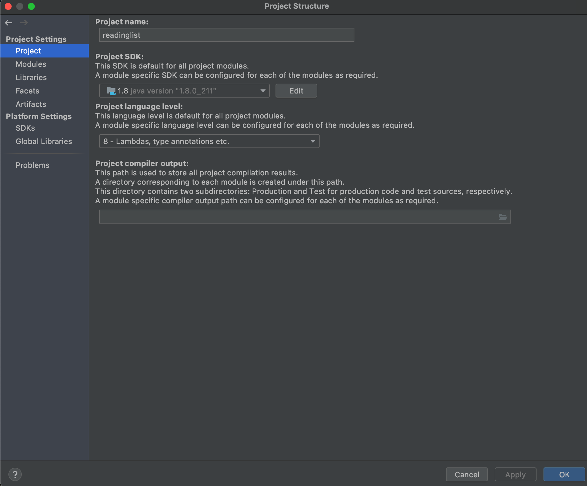
Task: View the Problems section
Action: [x=32, y=165]
